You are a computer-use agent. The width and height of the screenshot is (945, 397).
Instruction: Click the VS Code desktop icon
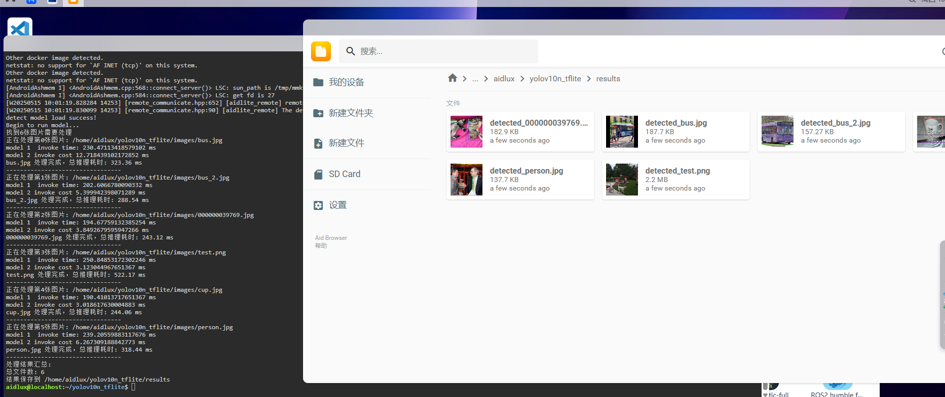[x=20, y=27]
